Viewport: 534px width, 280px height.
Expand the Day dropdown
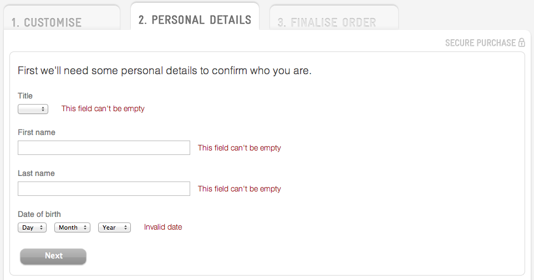click(32, 227)
